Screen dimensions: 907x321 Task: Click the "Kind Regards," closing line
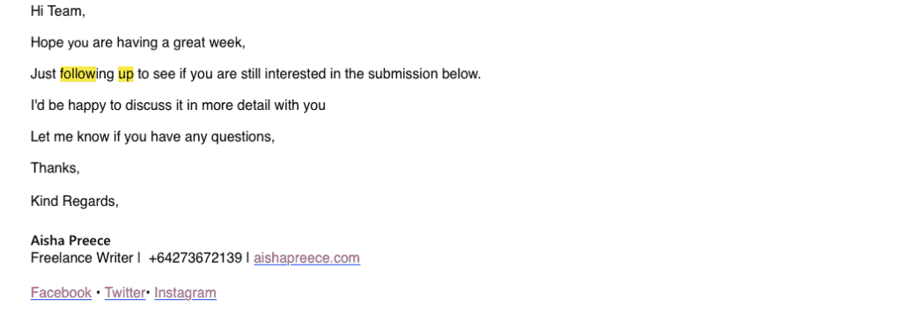point(75,201)
